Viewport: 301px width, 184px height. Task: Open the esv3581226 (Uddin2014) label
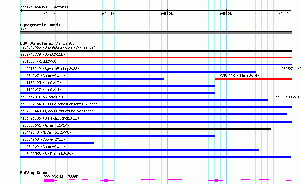[237, 76]
